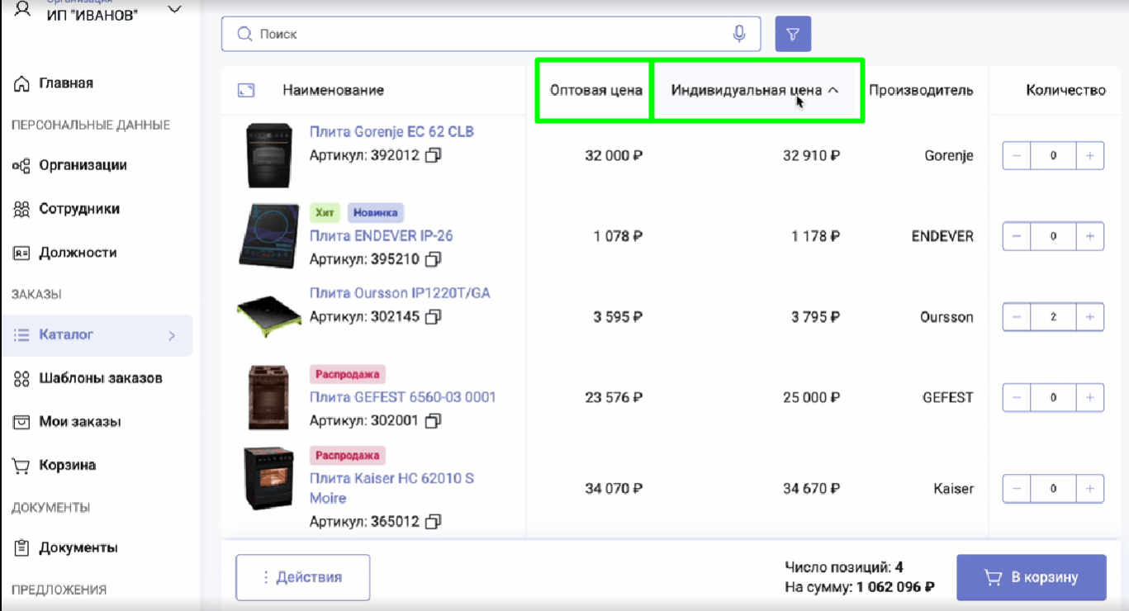
Task: Click quantity field for Kaiser HC 62010 S
Action: coord(1053,488)
